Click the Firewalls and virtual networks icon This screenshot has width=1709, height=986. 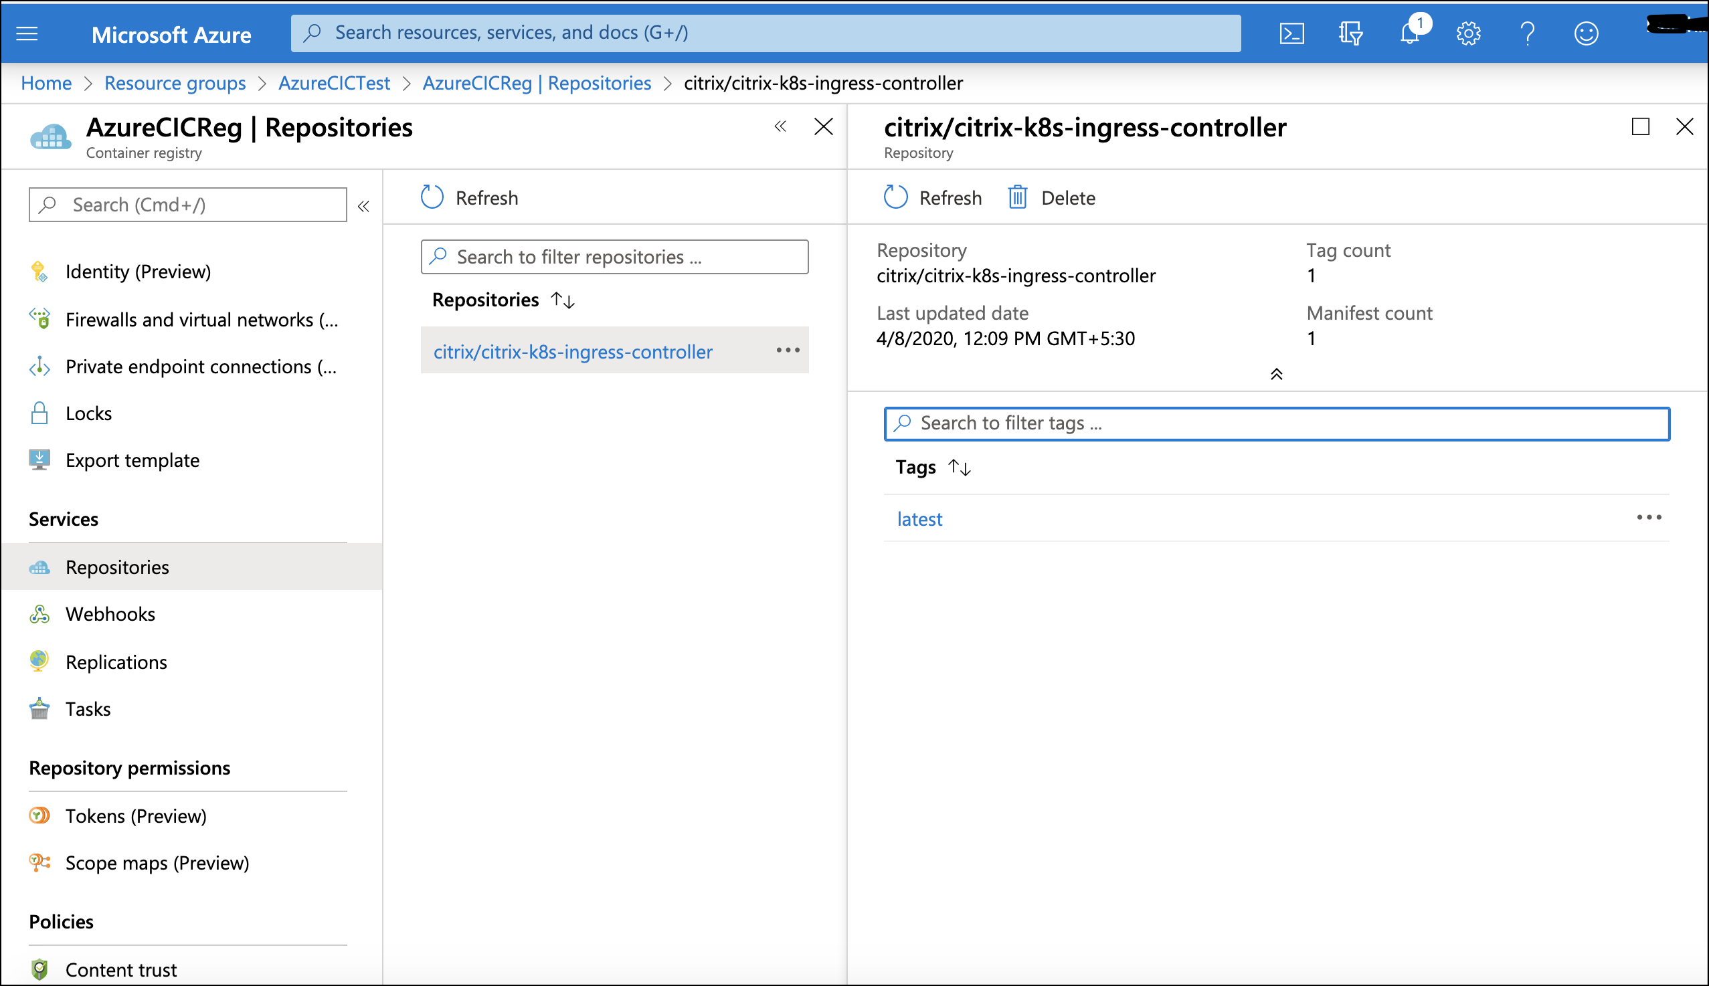coord(39,318)
